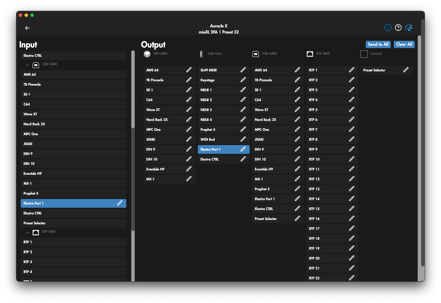Click the USB DAW output column icon
Viewport: 441px width, 303px height.
256,54
